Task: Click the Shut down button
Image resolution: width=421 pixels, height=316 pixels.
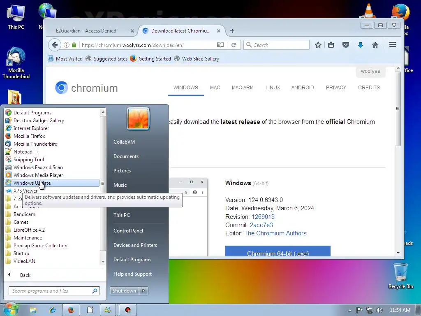Action: (x=124, y=291)
